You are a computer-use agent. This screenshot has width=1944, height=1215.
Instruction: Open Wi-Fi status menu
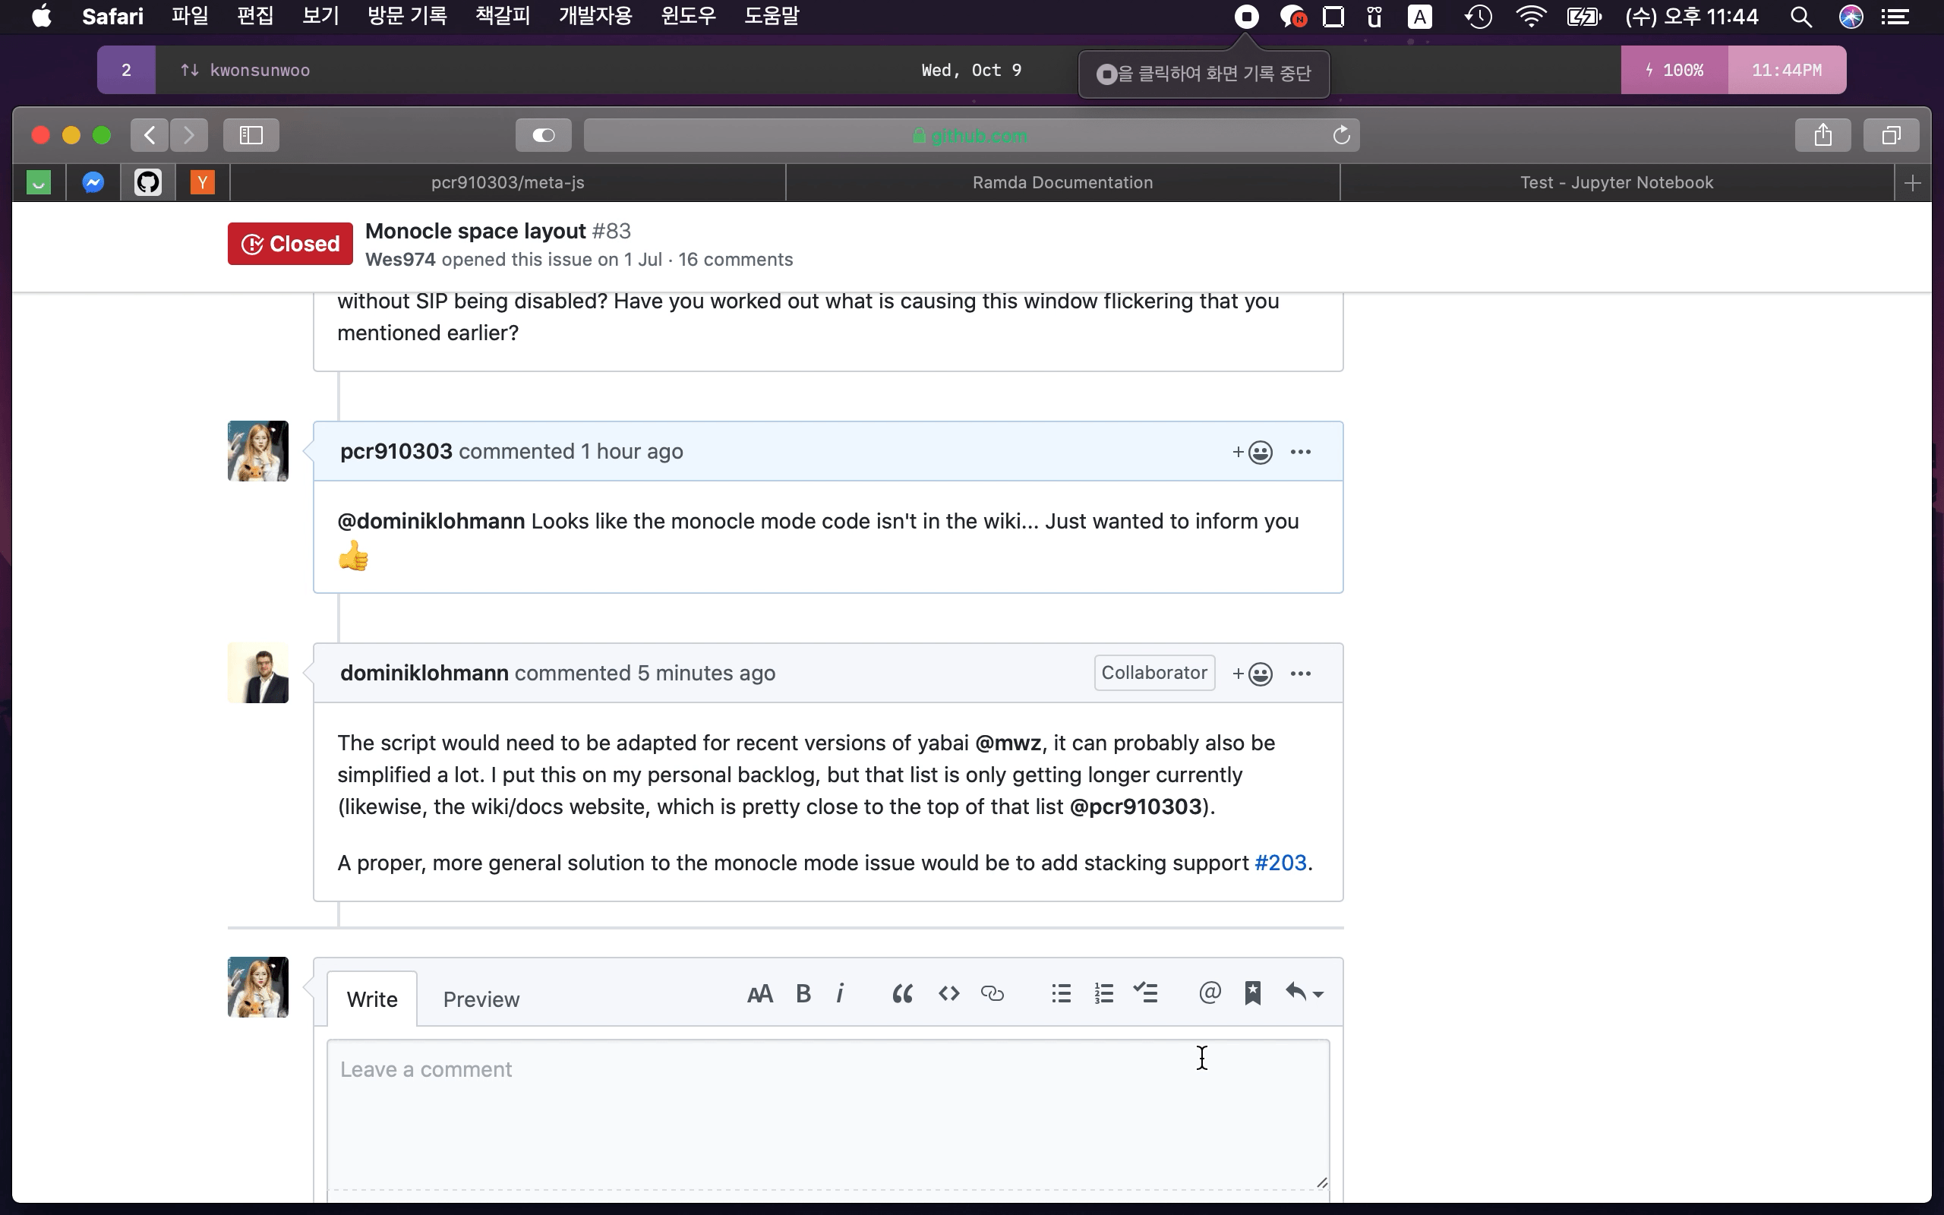pyautogui.click(x=1531, y=16)
